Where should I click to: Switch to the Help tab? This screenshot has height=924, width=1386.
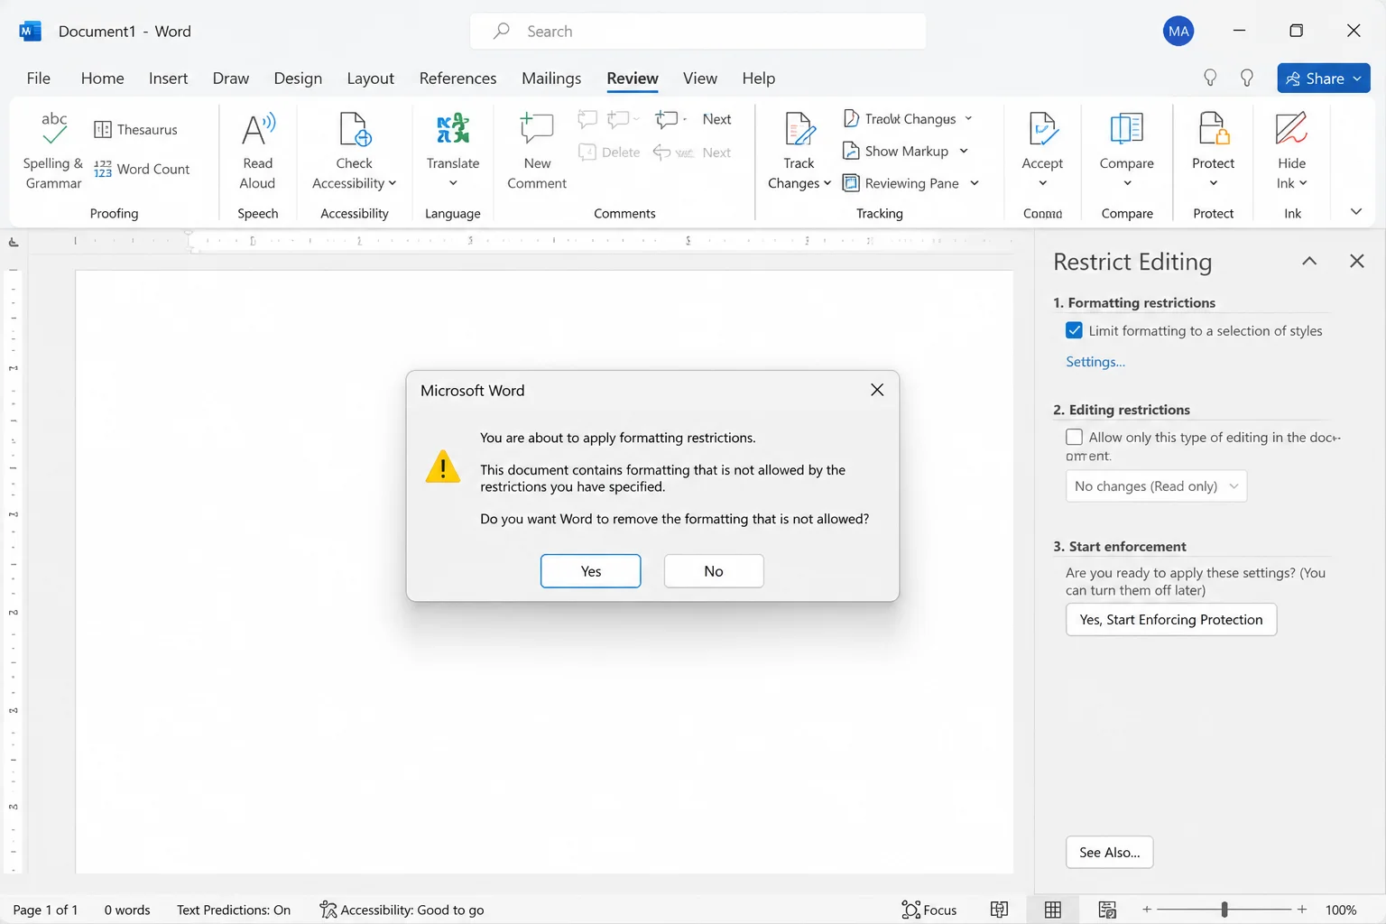tap(759, 79)
